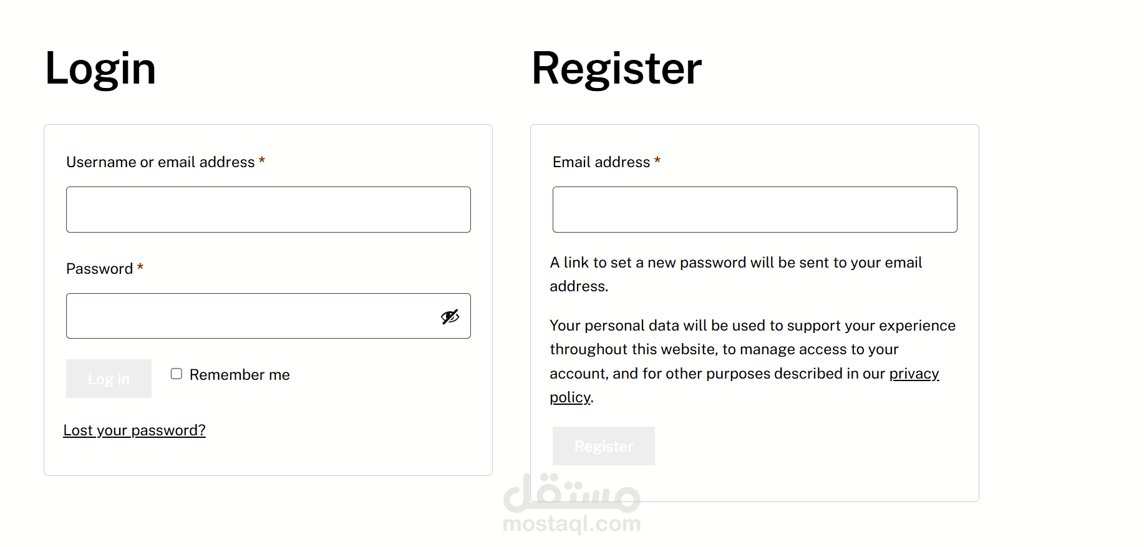Click the mostaql.com watermark text

(571, 524)
